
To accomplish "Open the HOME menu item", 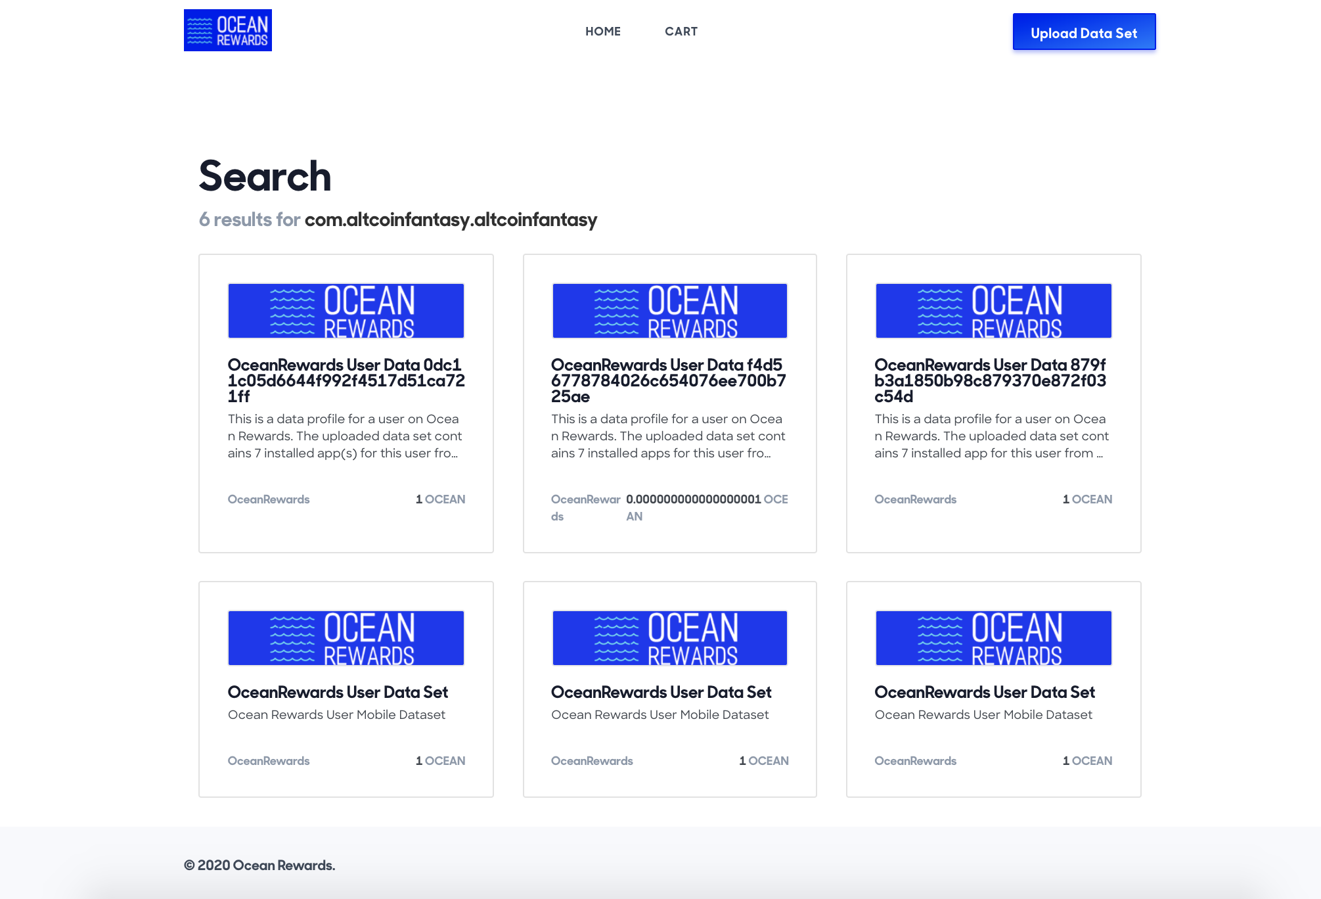I will (x=602, y=32).
